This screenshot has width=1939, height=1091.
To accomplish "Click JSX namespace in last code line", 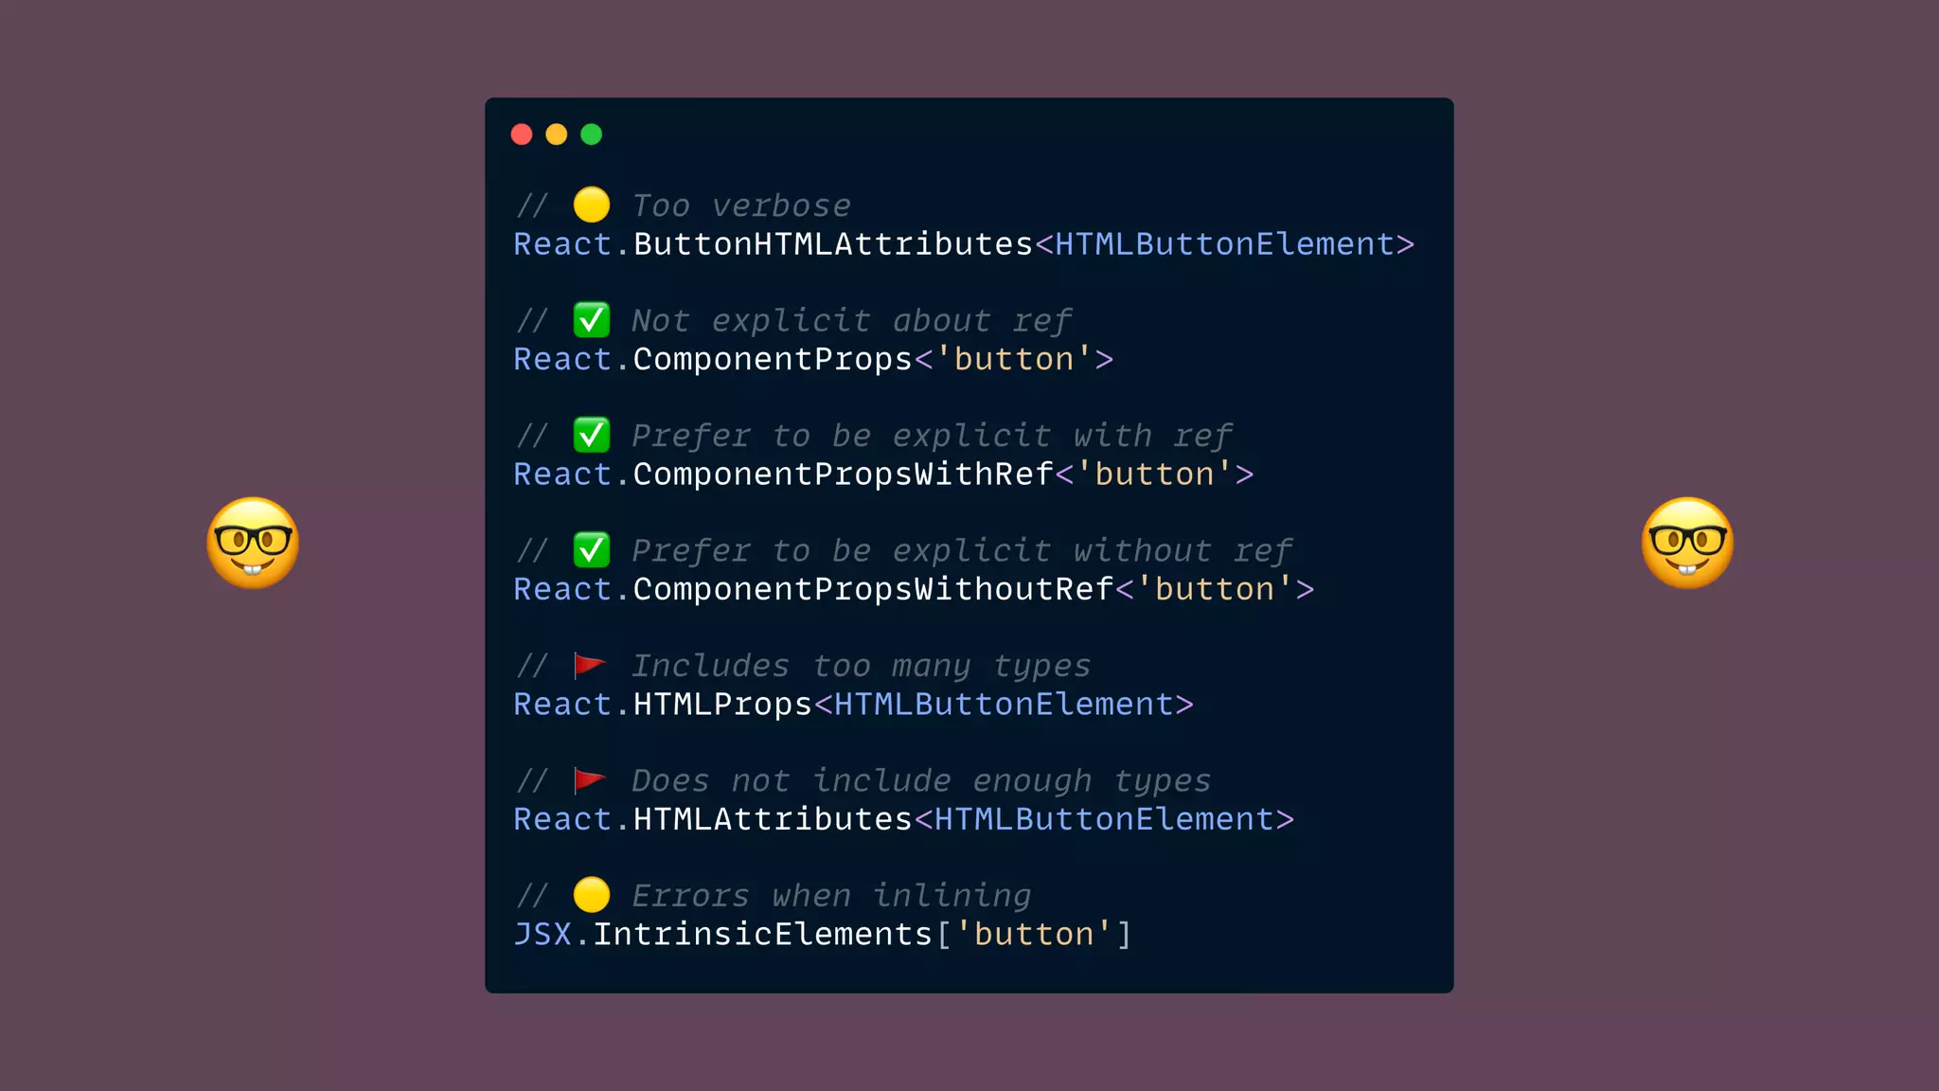I will (x=543, y=935).
